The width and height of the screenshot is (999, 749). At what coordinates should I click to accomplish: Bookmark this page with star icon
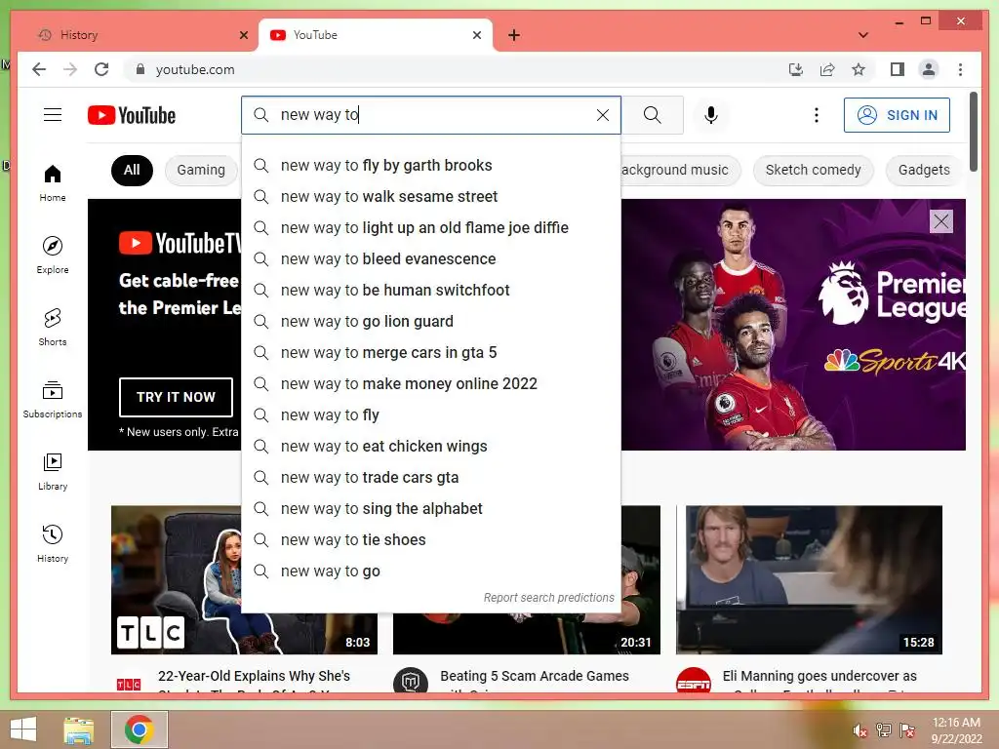click(x=859, y=69)
